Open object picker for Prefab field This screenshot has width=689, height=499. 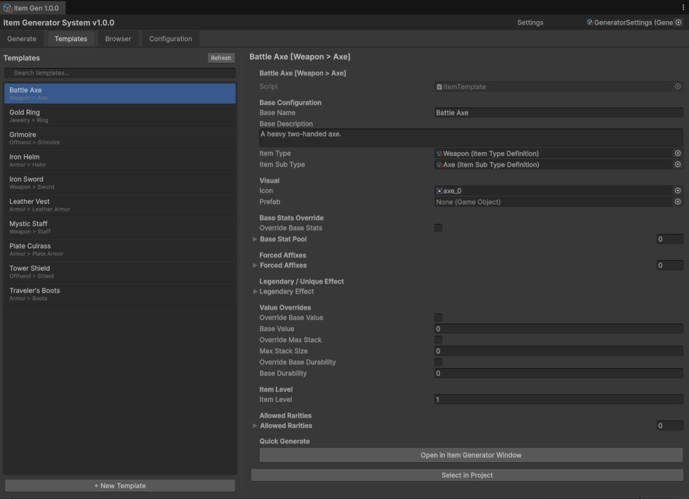pyautogui.click(x=678, y=201)
